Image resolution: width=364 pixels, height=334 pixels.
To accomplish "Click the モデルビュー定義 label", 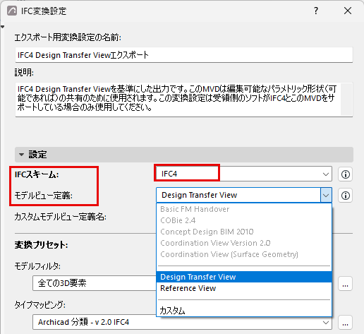I will tap(44, 196).
